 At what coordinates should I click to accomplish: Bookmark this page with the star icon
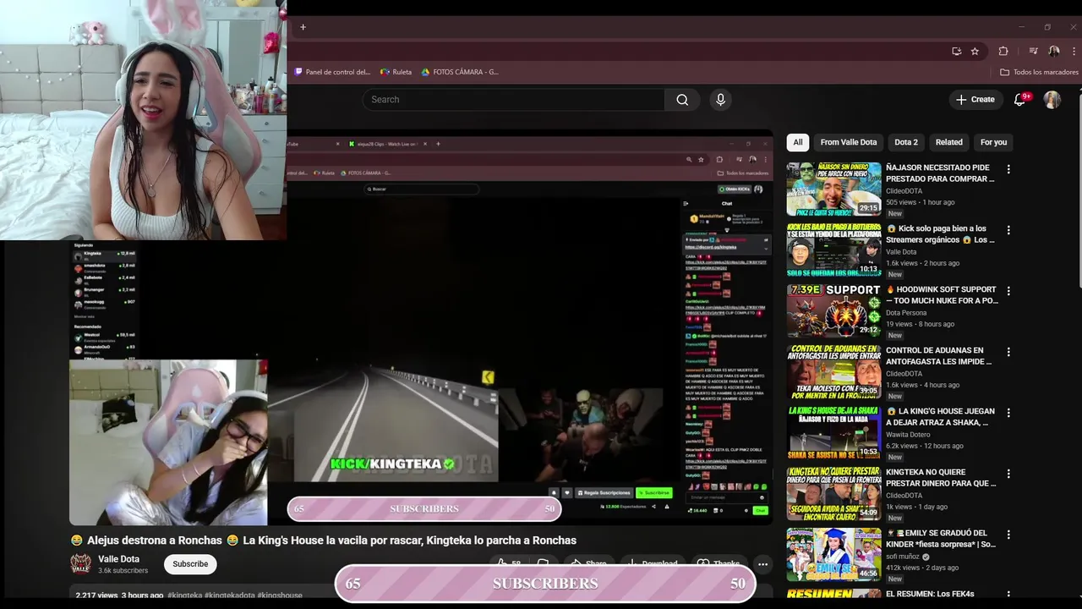[975, 51]
